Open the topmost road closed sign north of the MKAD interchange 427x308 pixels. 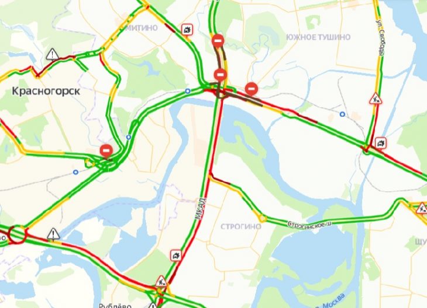(x=218, y=41)
